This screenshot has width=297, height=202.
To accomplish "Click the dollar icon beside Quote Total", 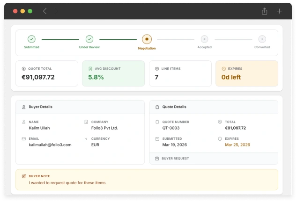I will point(24,69).
